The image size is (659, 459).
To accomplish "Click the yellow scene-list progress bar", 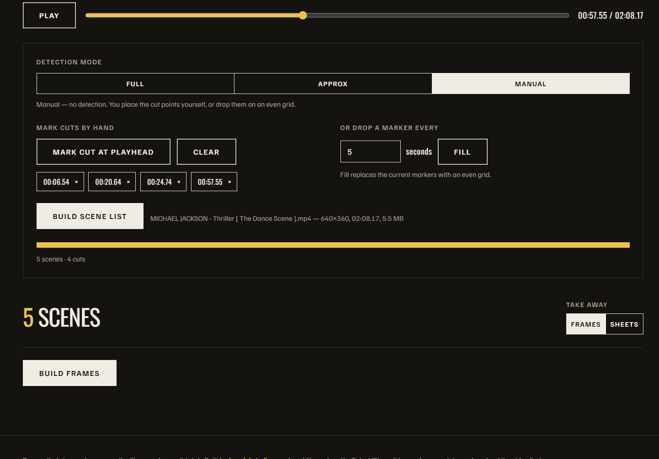I will (x=333, y=245).
